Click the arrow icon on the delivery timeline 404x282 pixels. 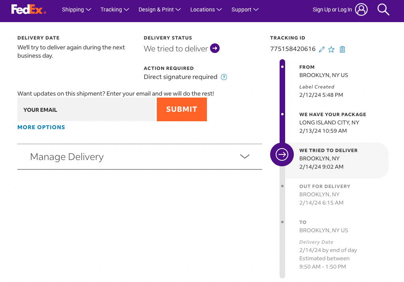(282, 154)
